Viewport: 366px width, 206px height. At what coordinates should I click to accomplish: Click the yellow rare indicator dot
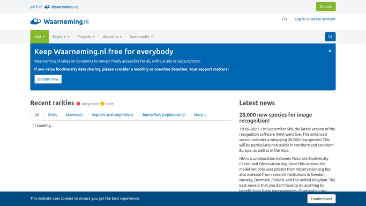(x=102, y=104)
